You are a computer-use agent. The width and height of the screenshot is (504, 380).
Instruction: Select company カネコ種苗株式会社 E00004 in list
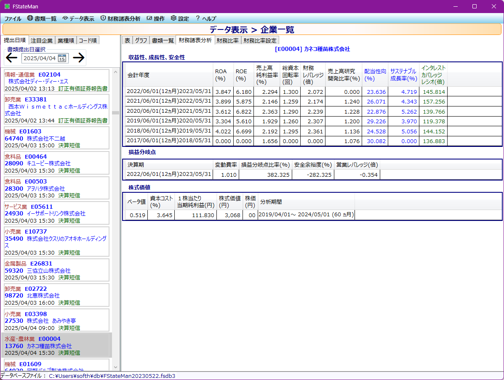tap(56, 345)
